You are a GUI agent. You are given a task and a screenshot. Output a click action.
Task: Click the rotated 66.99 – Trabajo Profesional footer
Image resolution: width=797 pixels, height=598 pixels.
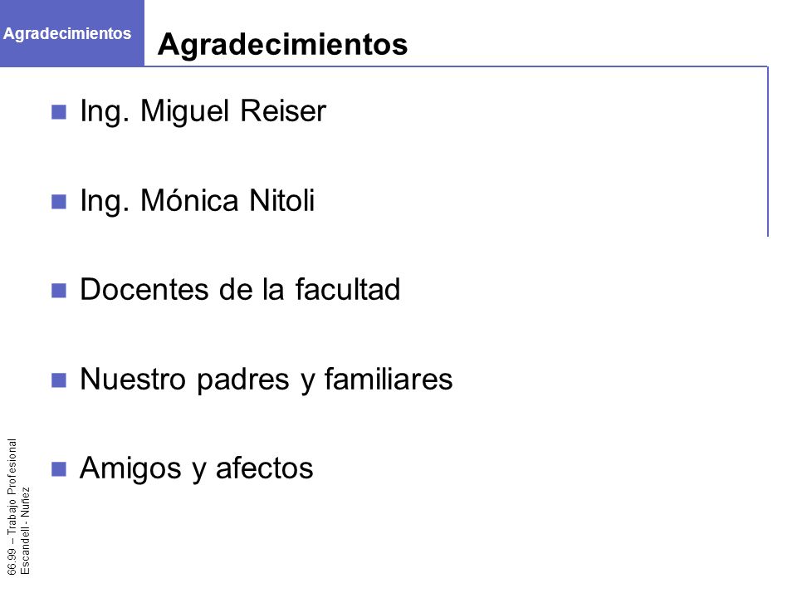click(12, 507)
